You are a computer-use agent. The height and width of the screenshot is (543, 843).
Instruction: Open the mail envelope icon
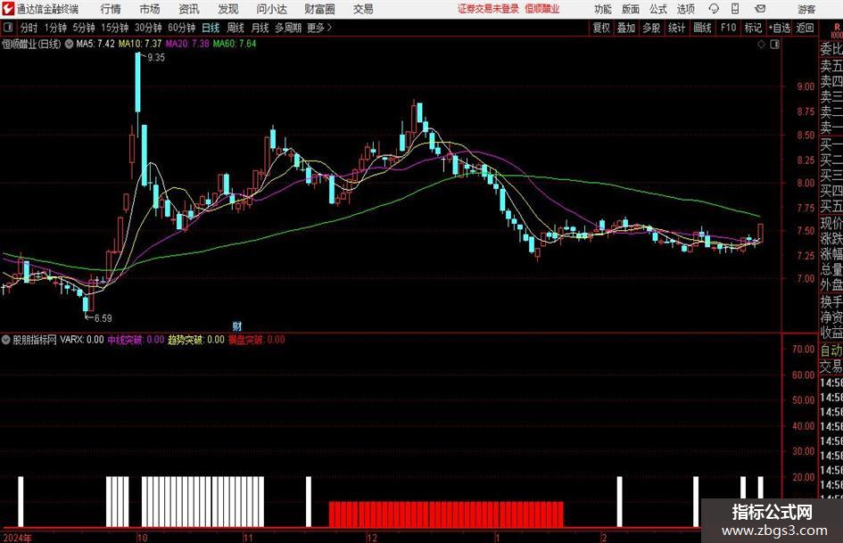[x=760, y=9]
